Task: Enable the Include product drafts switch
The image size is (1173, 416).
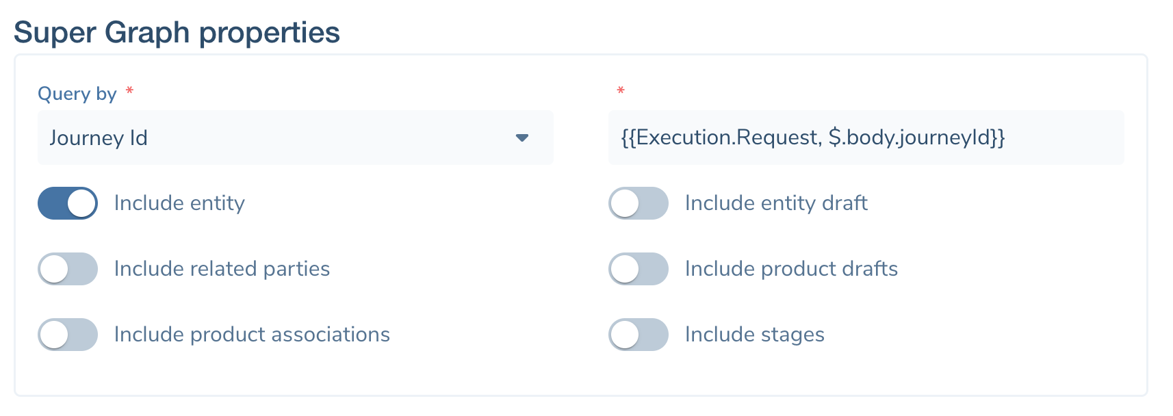Action: 638,268
